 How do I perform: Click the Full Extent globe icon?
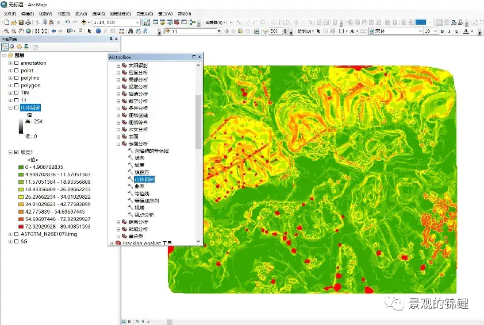click(29, 31)
